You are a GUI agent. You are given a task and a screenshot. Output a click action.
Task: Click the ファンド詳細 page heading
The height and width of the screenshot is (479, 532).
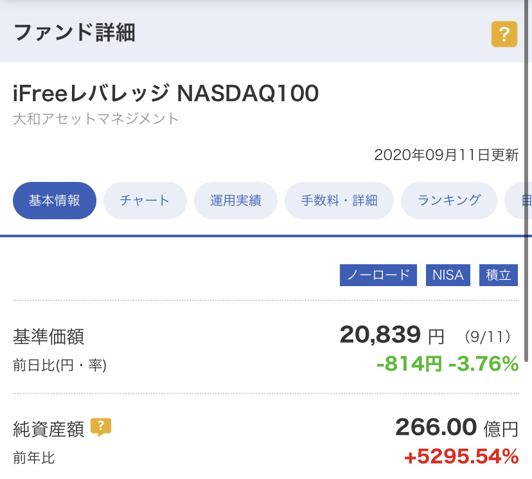(75, 33)
